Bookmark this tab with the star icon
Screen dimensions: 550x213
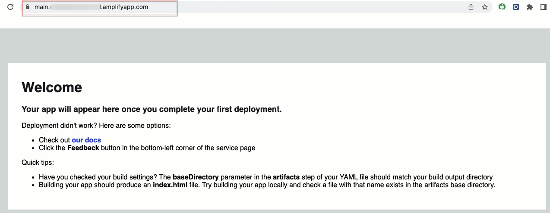point(485,7)
